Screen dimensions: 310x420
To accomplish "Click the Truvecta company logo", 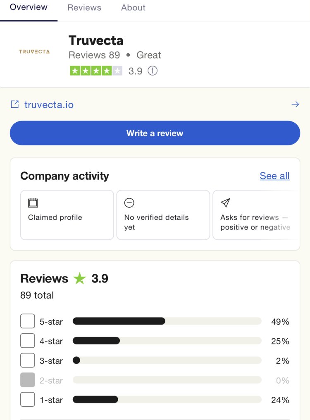I will point(35,52).
